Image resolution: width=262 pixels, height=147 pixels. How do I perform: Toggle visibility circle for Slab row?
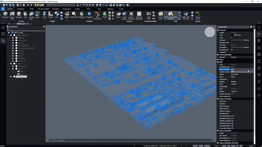16,53
